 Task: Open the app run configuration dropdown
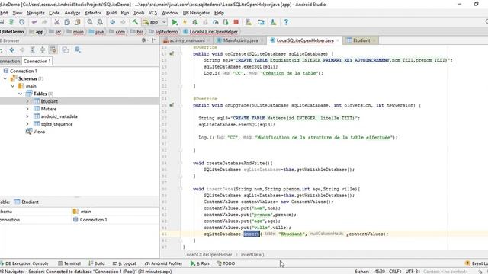(154, 22)
